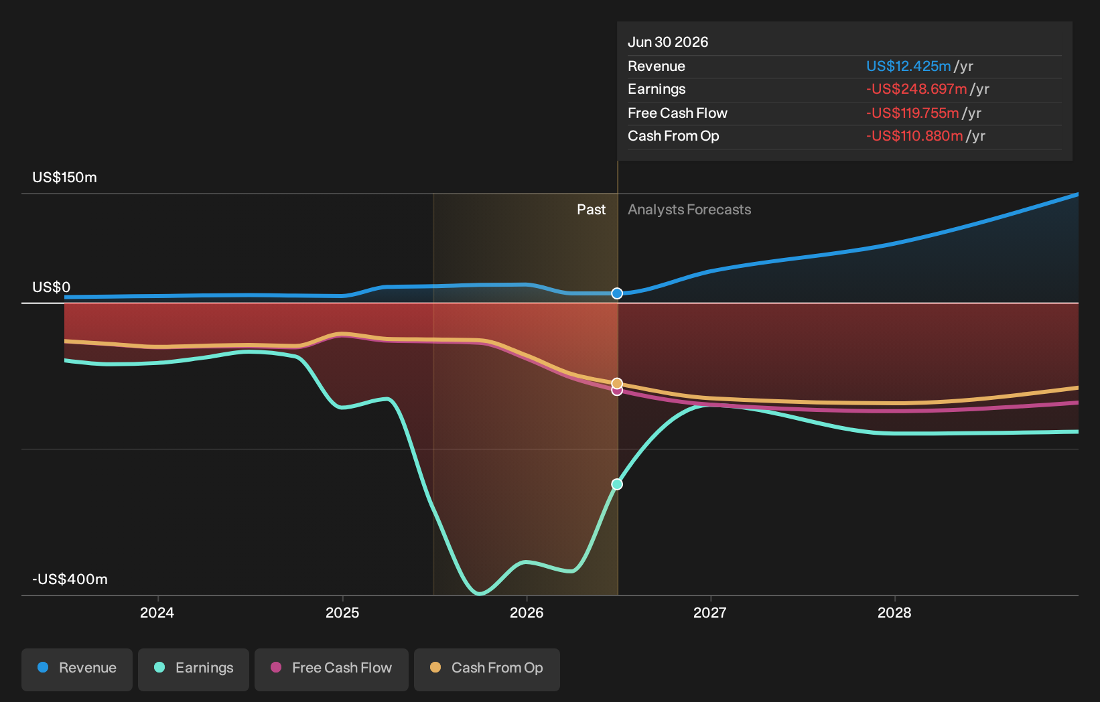Click the Jun 30 2026 tooltip date
The image size is (1100, 702).
[668, 42]
